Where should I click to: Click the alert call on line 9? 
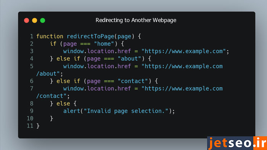coord(72,111)
